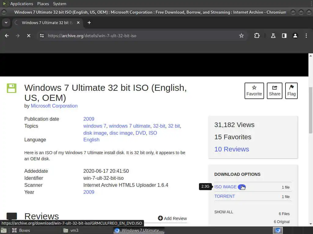Click the Share button

point(274,91)
